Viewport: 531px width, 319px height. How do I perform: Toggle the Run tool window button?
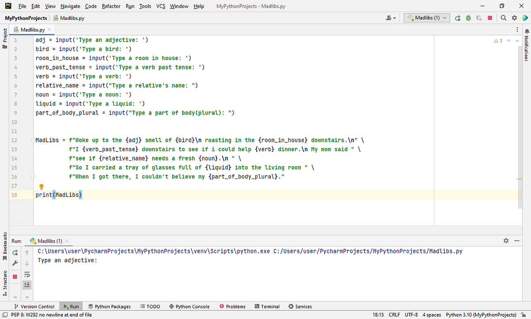(71, 306)
